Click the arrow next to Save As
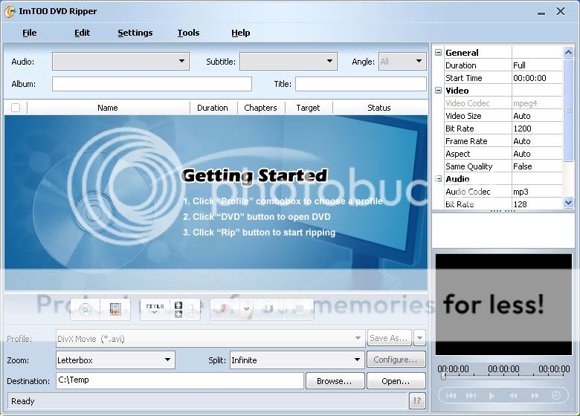Image resolution: width=580 pixels, height=416 pixels. click(419, 338)
